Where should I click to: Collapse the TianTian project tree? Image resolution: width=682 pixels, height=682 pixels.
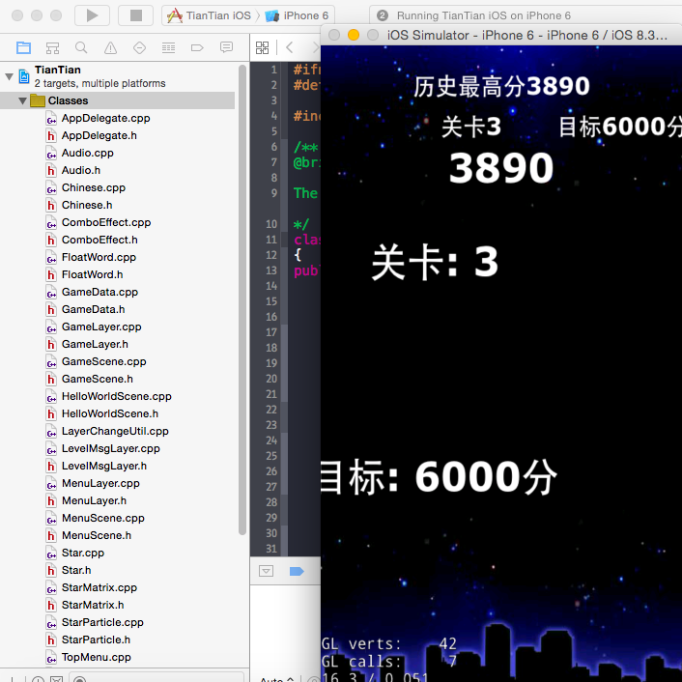[x=9, y=76]
